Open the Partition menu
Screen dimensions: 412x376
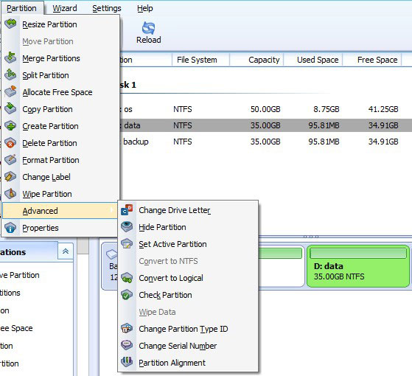pyautogui.click(x=22, y=8)
